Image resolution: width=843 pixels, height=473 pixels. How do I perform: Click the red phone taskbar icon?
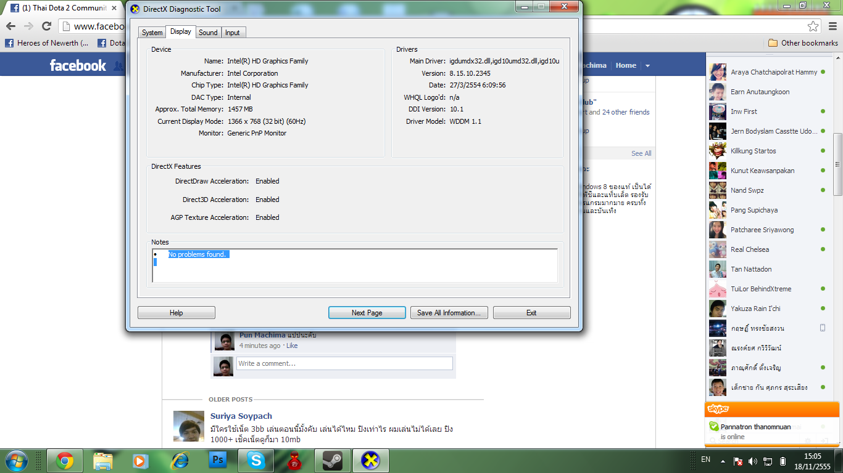pos(294,460)
